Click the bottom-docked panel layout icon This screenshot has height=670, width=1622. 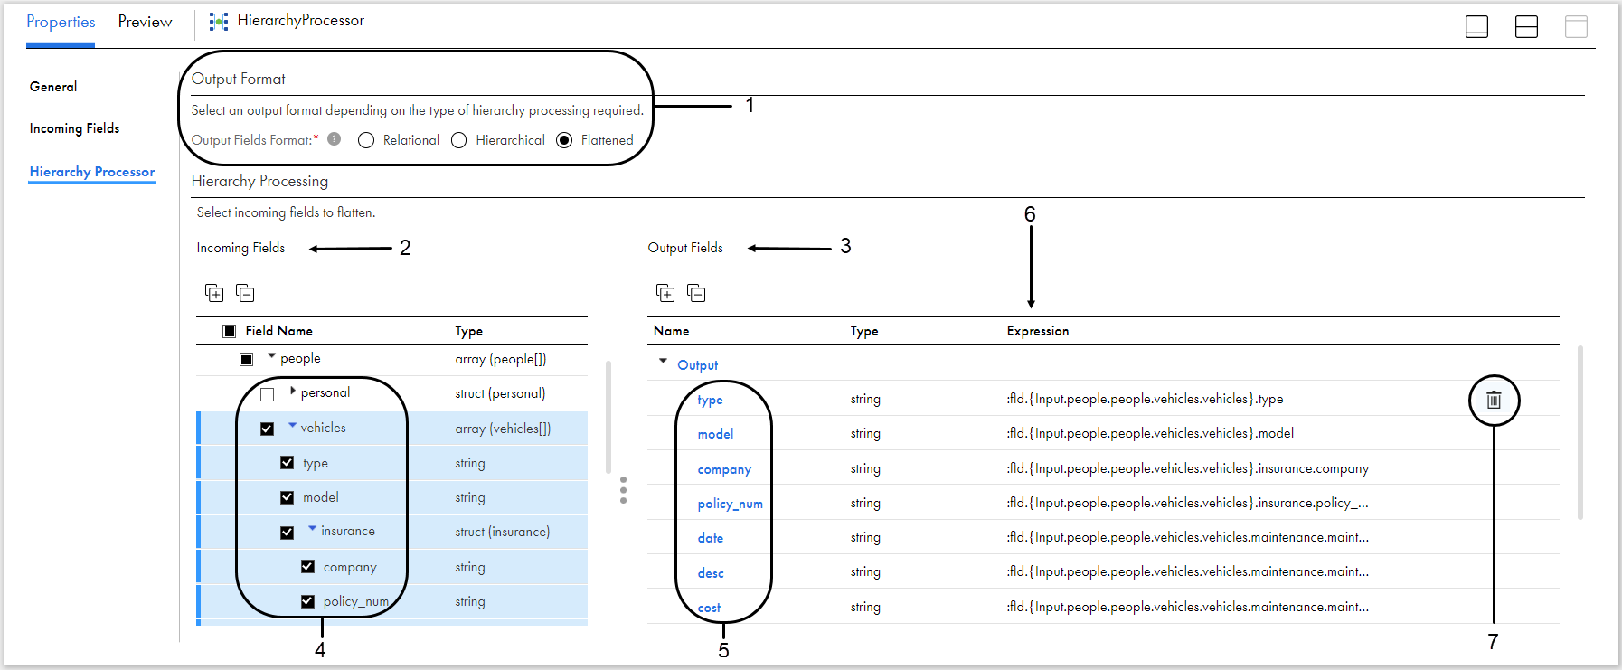click(1476, 27)
